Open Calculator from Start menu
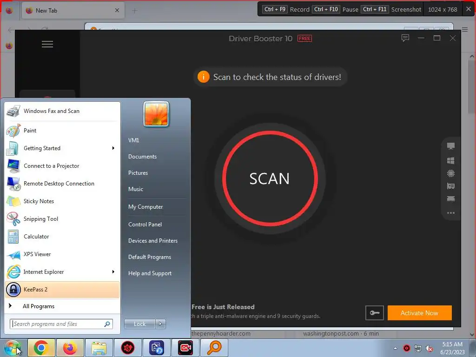The image size is (476, 357). point(62,237)
